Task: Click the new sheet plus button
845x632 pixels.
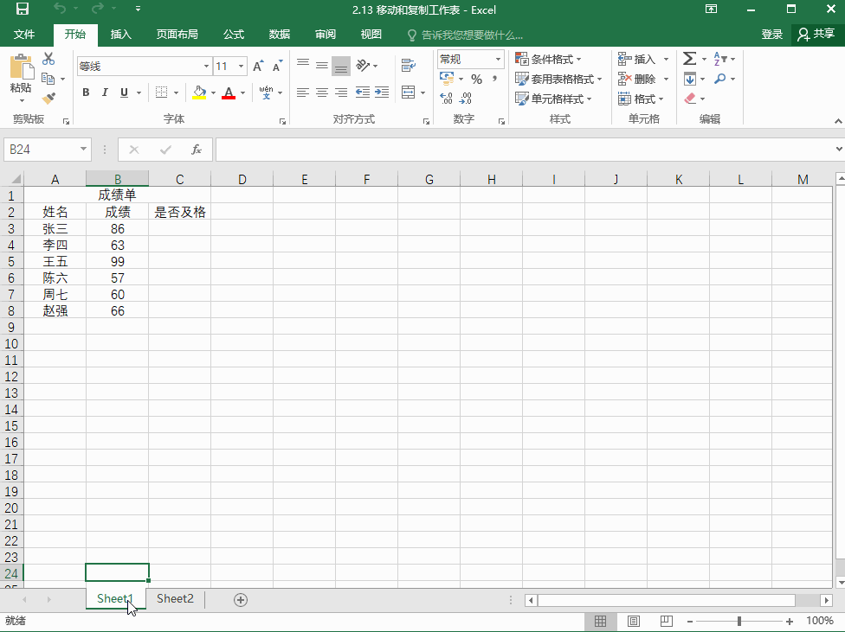Action: (241, 599)
